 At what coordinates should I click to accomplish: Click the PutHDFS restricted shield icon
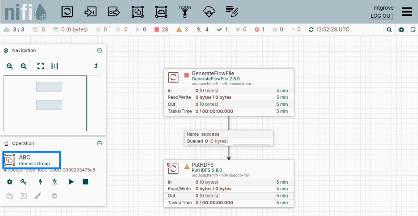168,164
